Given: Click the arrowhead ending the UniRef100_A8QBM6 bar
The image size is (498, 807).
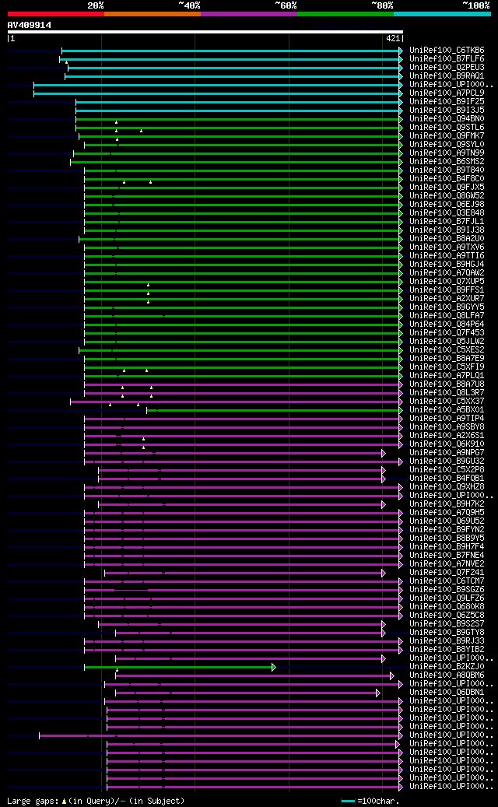Looking at the screenshot, I should [x=392, y=675].
